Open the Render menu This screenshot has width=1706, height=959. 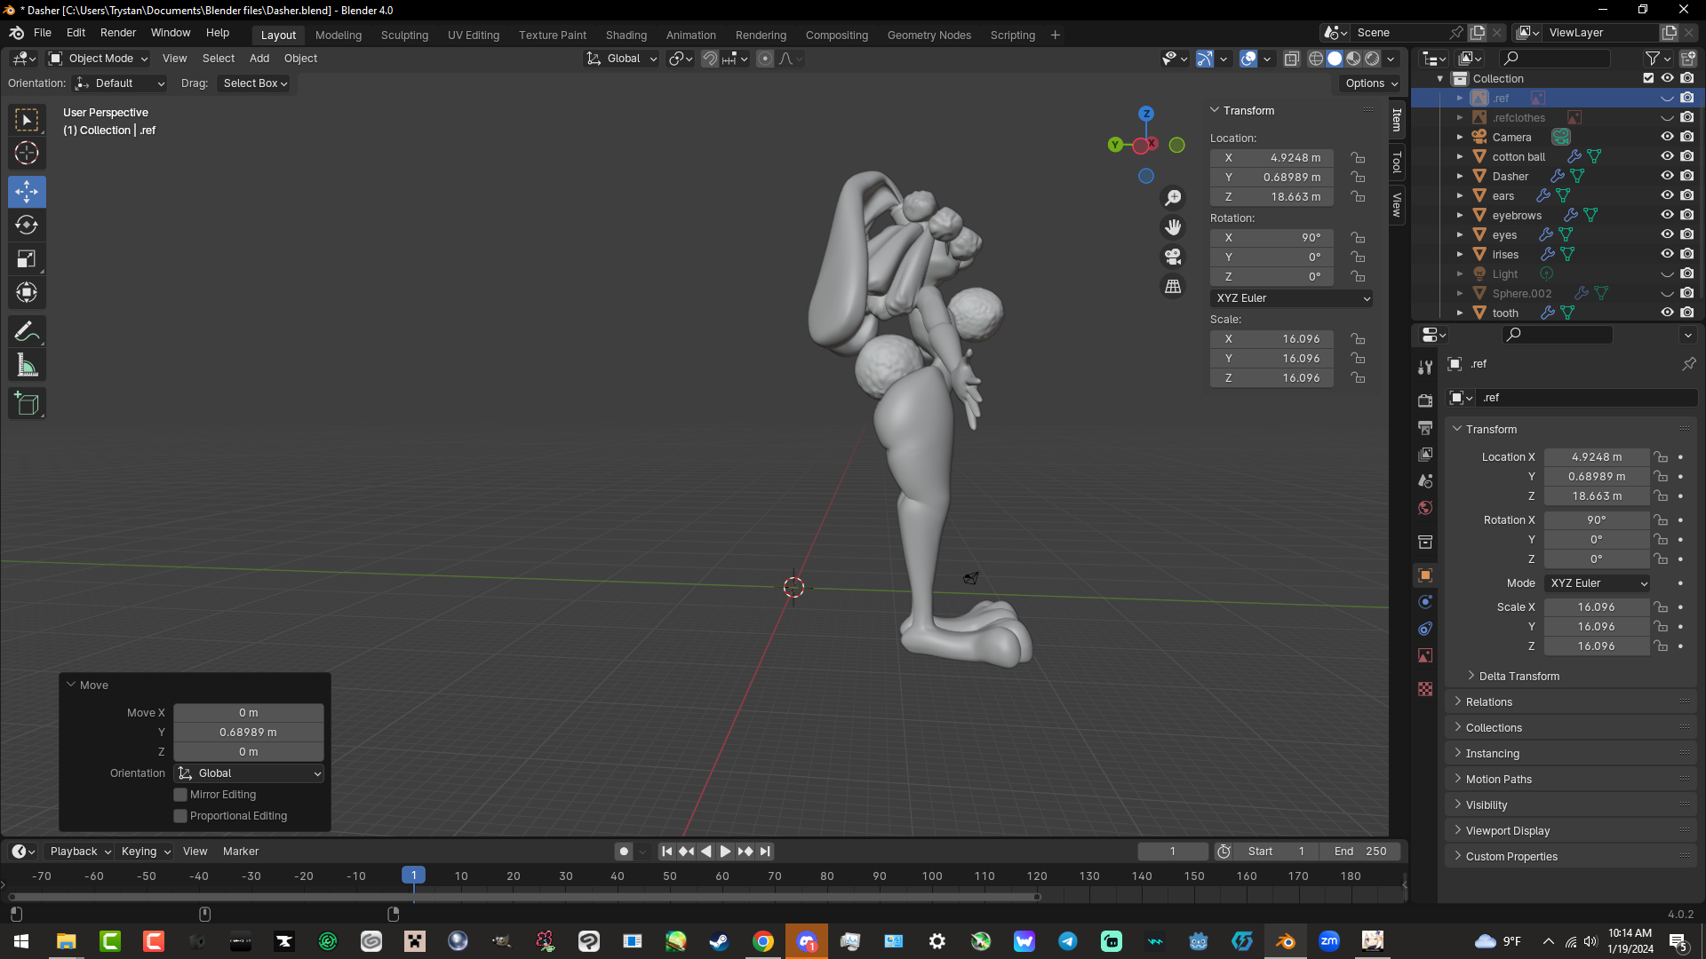click(118, 33)
